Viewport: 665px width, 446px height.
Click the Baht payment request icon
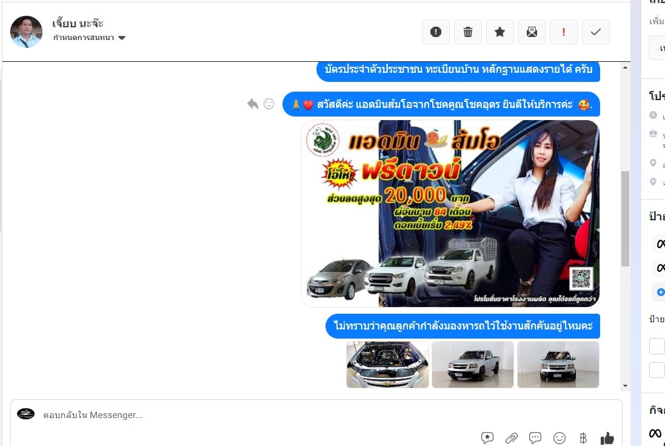[x=583, y=438]
